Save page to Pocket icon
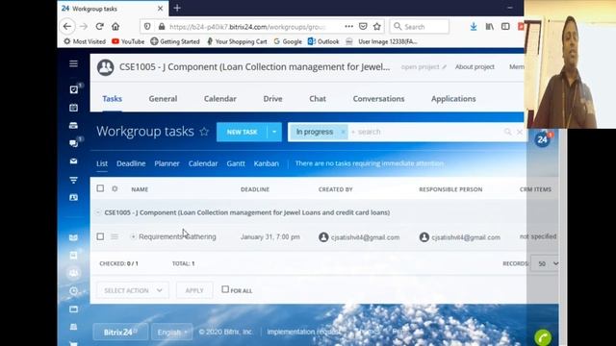Image resolution: width=616 pixels, height=346 pixels. pyautogui.click(x=363, y=26)
